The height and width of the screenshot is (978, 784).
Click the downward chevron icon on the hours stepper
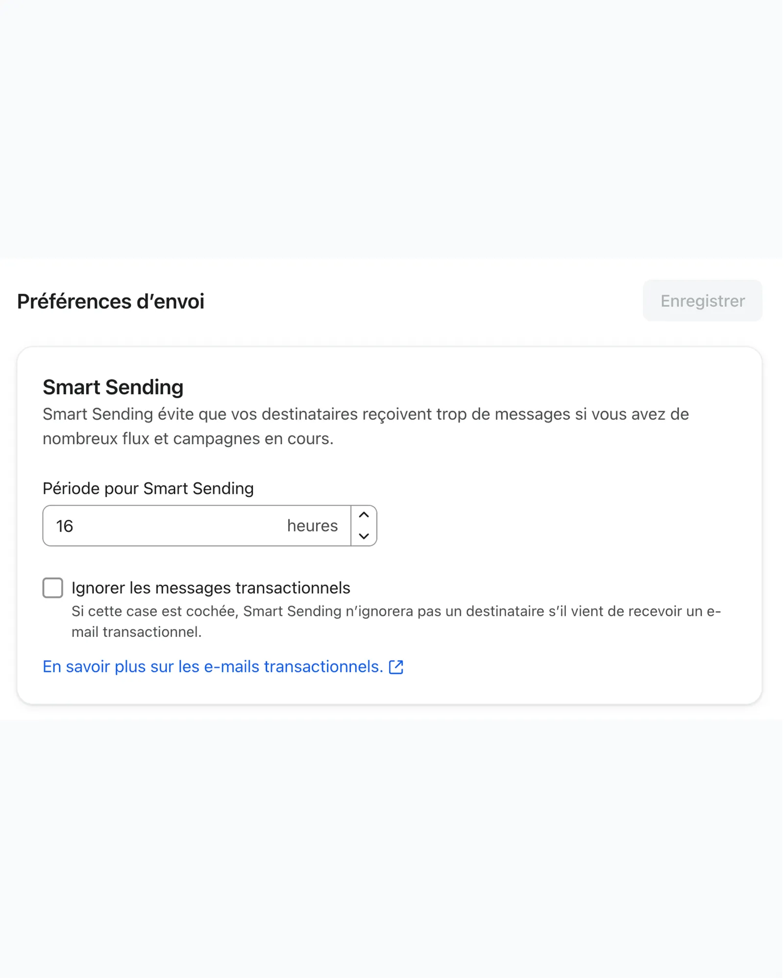[x=364, y=537]
